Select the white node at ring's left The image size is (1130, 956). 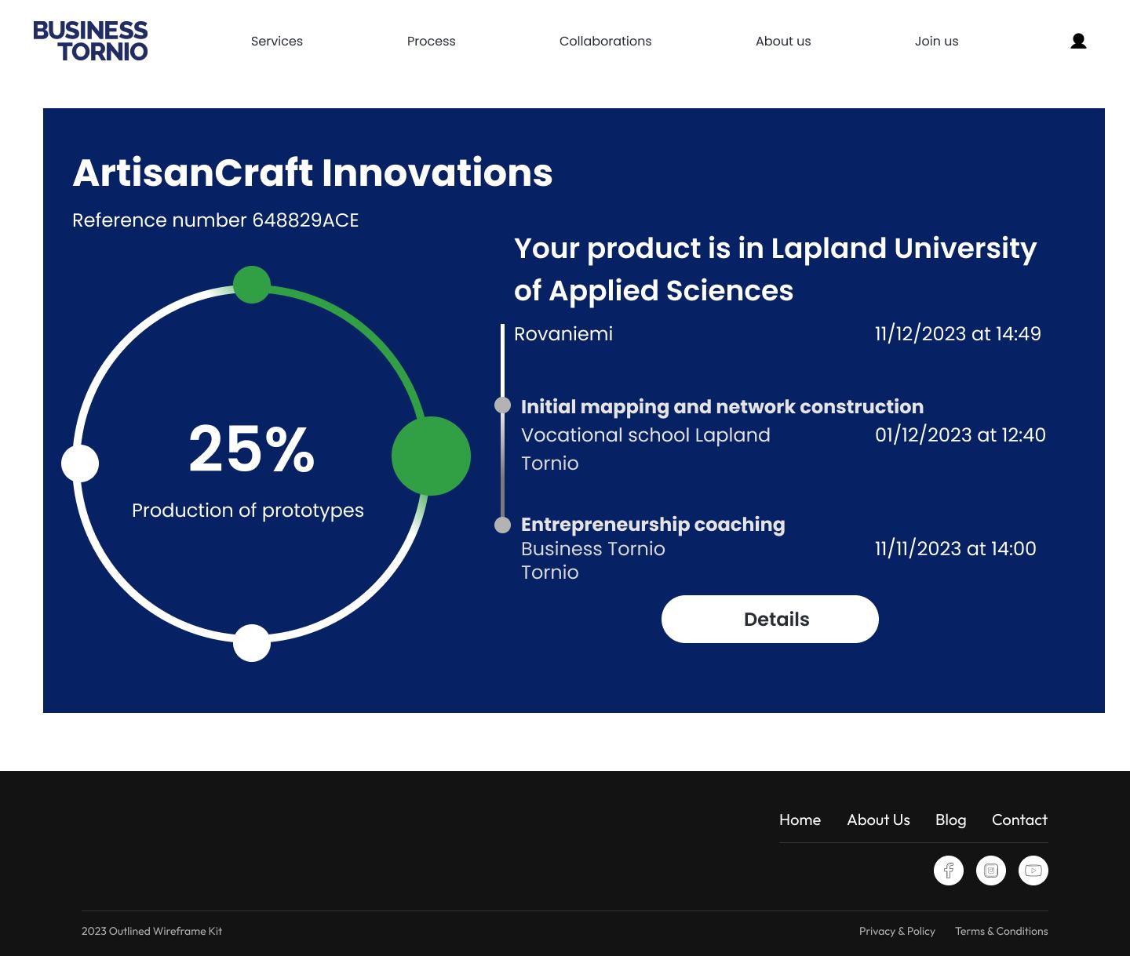pos(80,463)
